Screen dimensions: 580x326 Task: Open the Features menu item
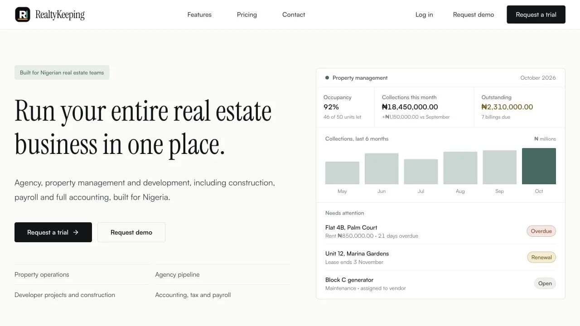[x=199, y=14]
